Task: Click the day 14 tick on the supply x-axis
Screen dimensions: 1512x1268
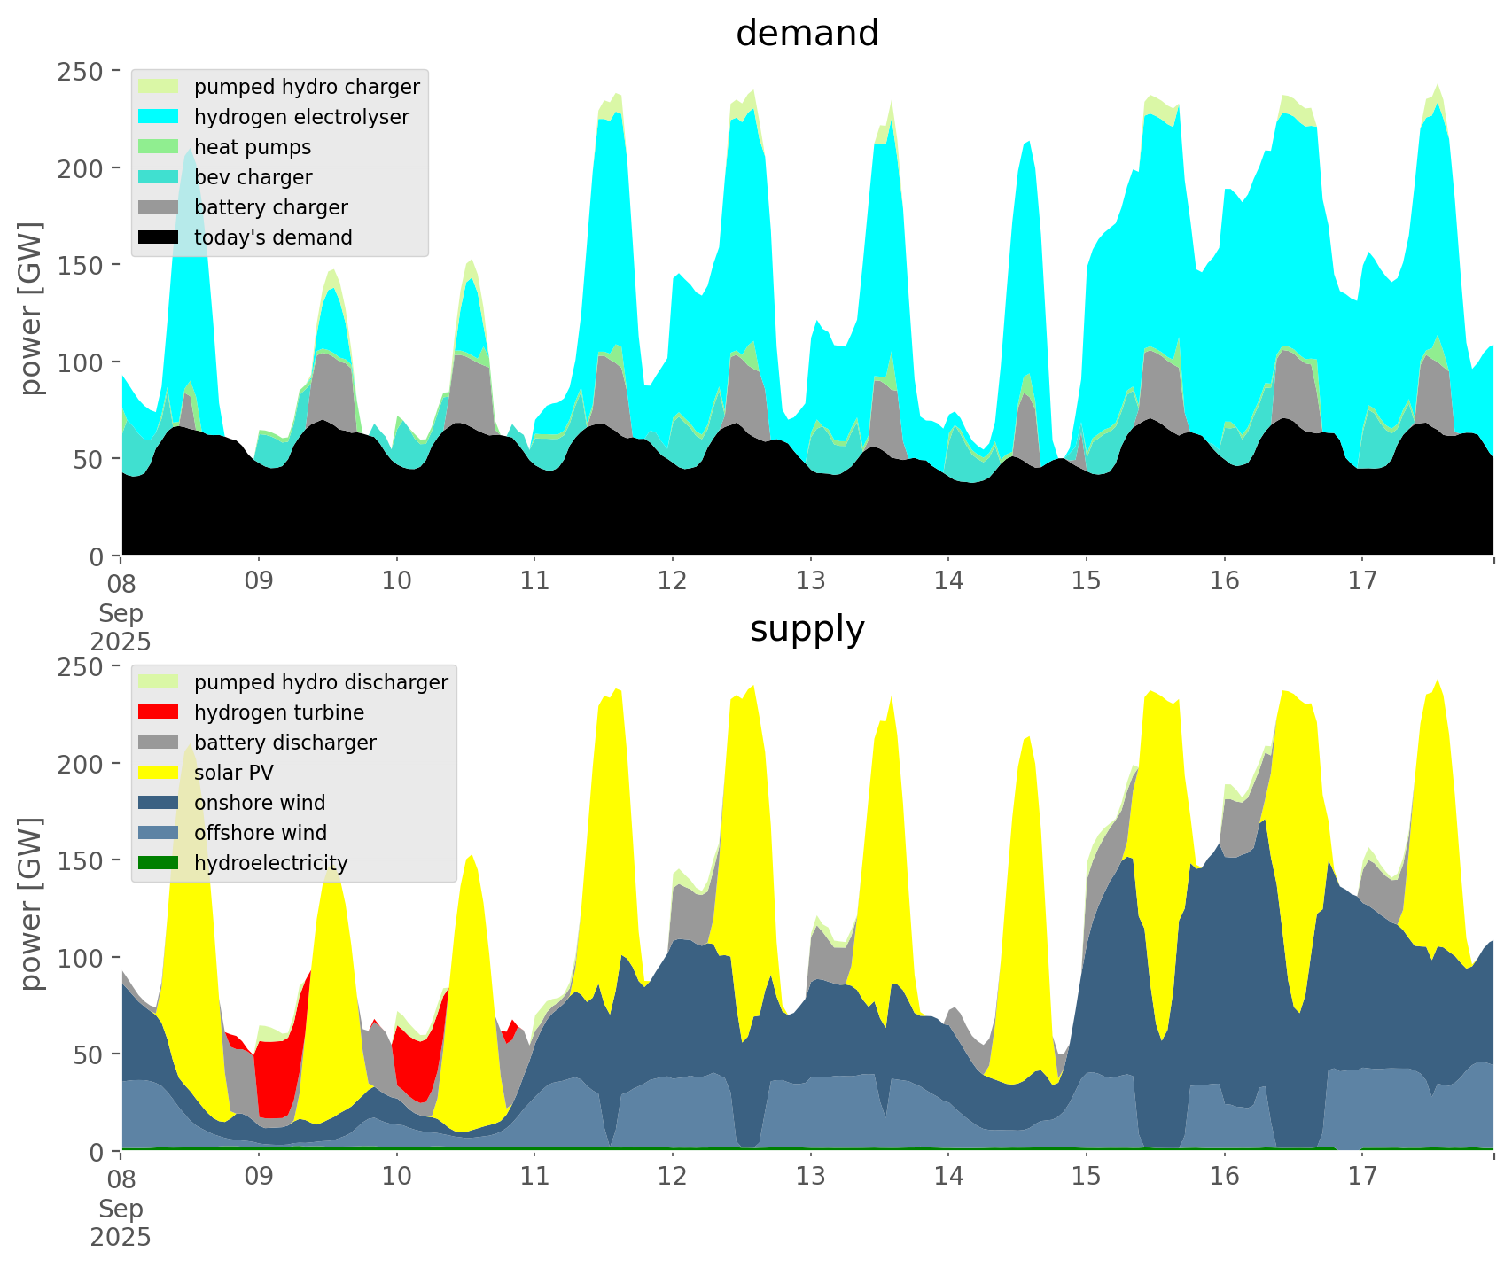Action: [x=947, y=1177]
